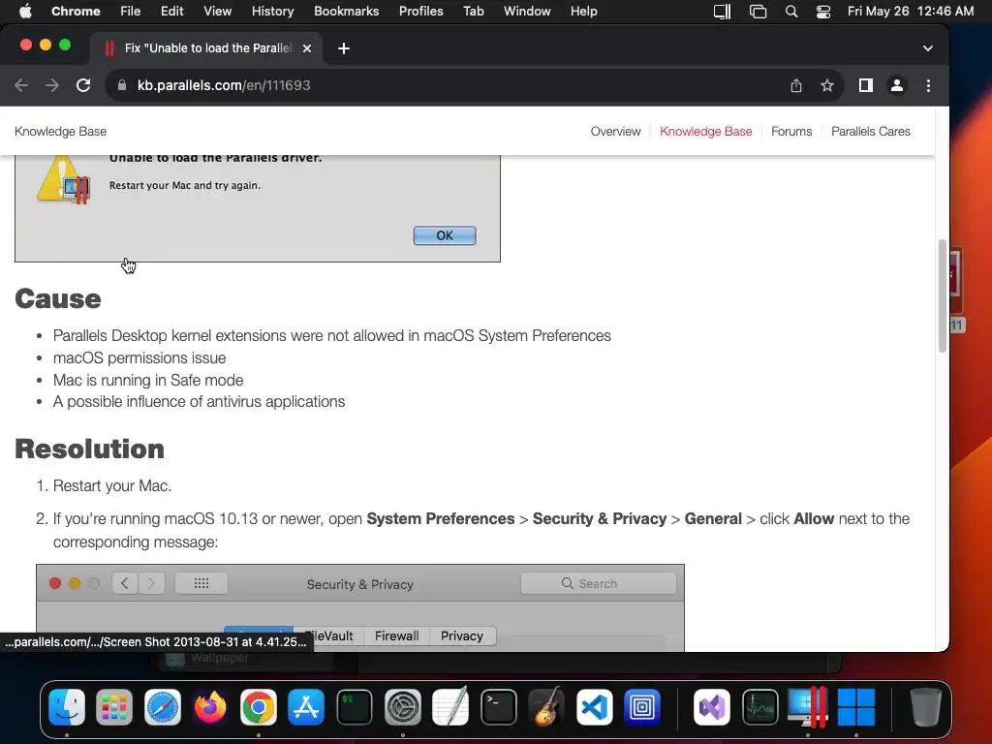Open the Edit menu
992x744 pixels.
tap(172, 12)
